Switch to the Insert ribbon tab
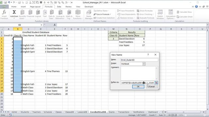This screenshot has height=117, width=209. pyautogui.click(x=23, y=6)
